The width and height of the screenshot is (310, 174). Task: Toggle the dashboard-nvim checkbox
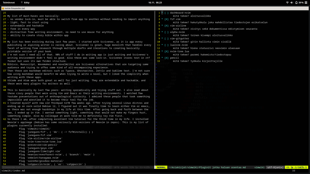point(167,13)
